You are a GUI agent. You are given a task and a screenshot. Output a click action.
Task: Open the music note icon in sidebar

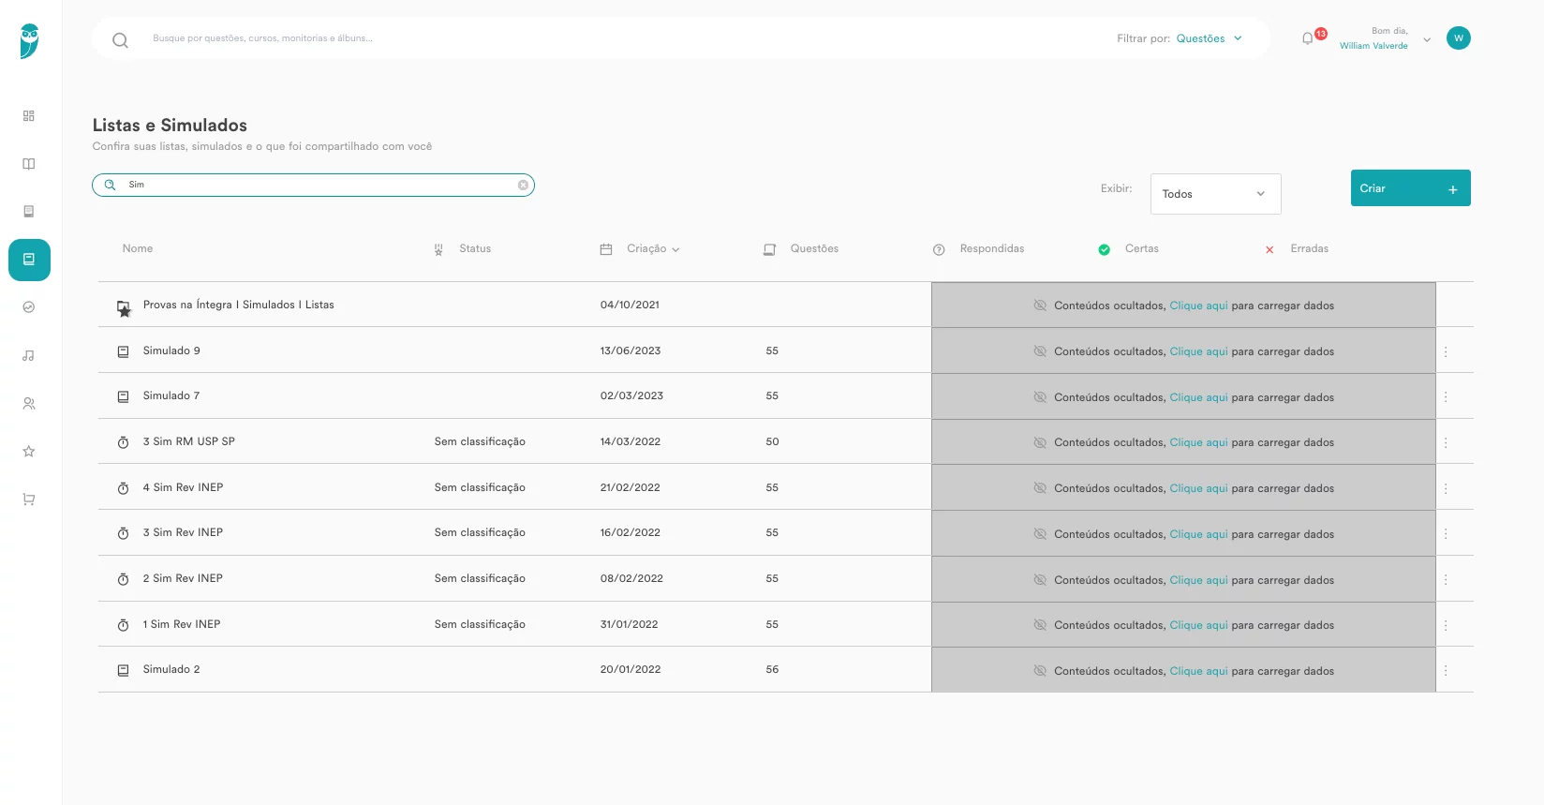pos(29,356)
